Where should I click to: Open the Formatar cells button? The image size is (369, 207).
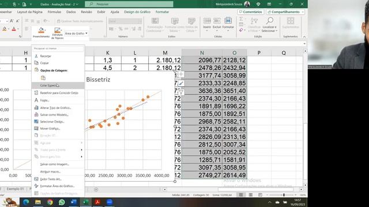point(228,24)
